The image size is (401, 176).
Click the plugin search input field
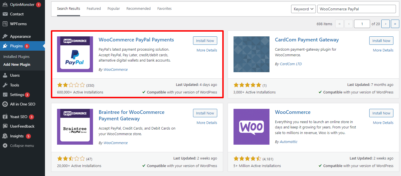357,9
